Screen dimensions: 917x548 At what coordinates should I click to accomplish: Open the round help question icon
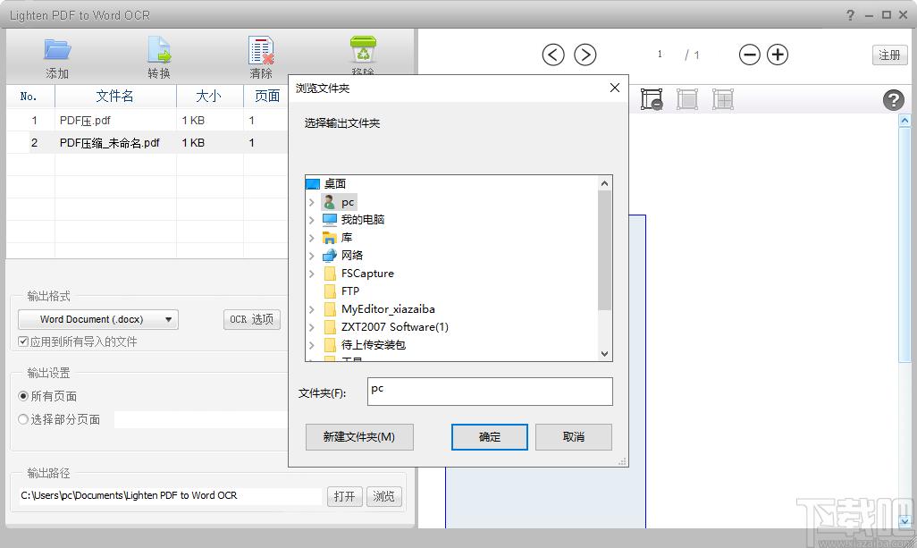[x=893, y=100]
